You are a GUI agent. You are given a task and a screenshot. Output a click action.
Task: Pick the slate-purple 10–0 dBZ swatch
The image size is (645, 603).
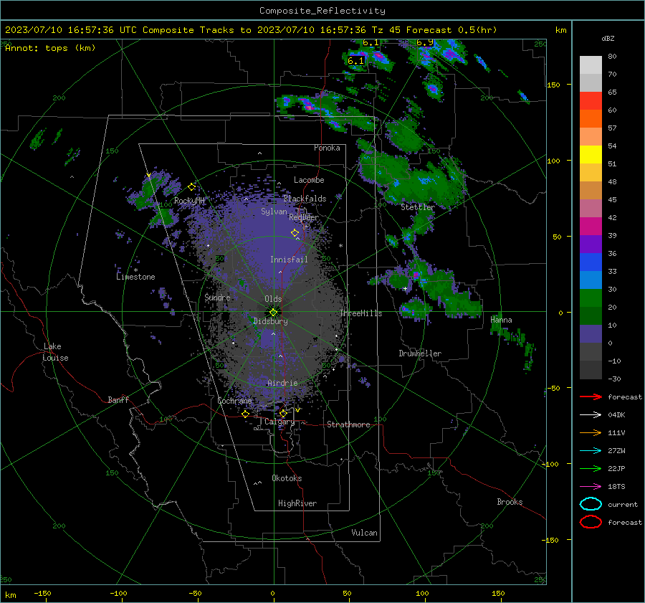[591, 334]
